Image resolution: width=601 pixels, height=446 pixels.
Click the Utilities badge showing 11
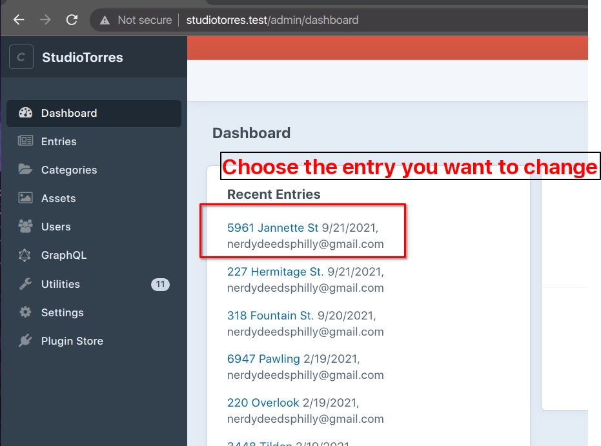[x=160, y=284]
